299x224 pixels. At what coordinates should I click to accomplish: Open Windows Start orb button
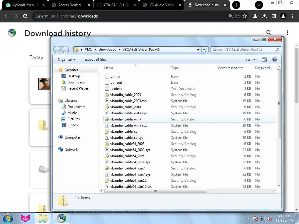[8, 218]
